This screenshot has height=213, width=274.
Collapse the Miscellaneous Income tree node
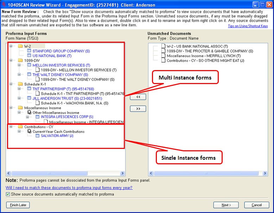[11, 108]
